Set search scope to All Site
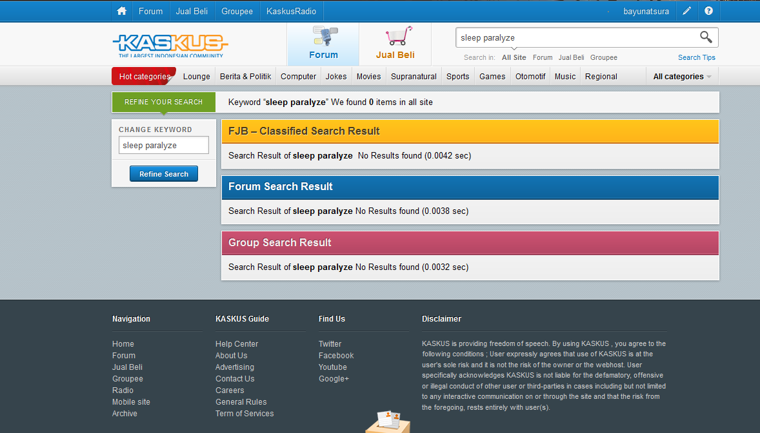The height and width of the screenshot is (433, 760). 514,57
